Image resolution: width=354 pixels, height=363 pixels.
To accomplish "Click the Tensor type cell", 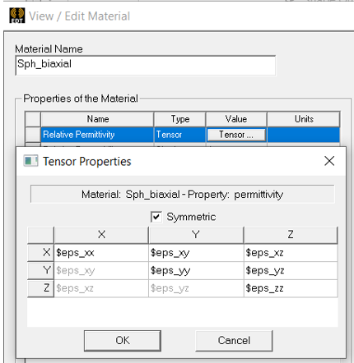I will (179, 135).
